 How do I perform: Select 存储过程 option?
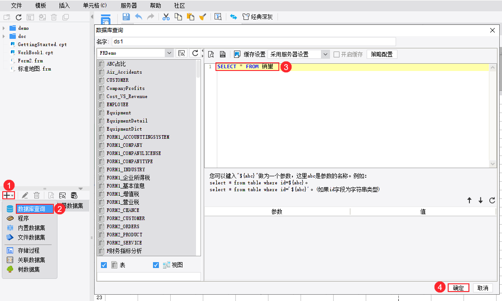(29, 250)
